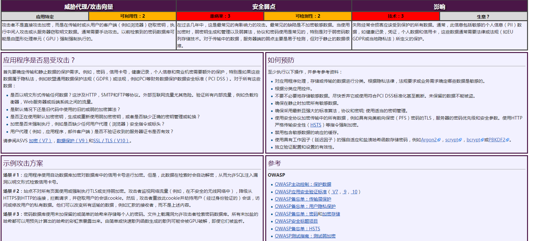The height and width of the screenshot is (241, 534).
Task: Click the bold OWASP subheading under 参考
Action: coord(276,175)
